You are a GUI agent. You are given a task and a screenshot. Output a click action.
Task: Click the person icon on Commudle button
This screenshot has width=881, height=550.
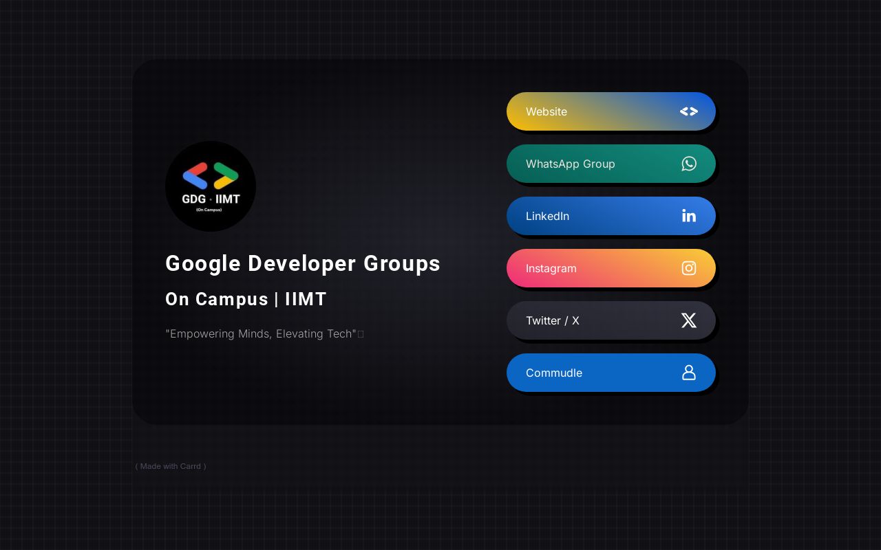click(688, 373)
